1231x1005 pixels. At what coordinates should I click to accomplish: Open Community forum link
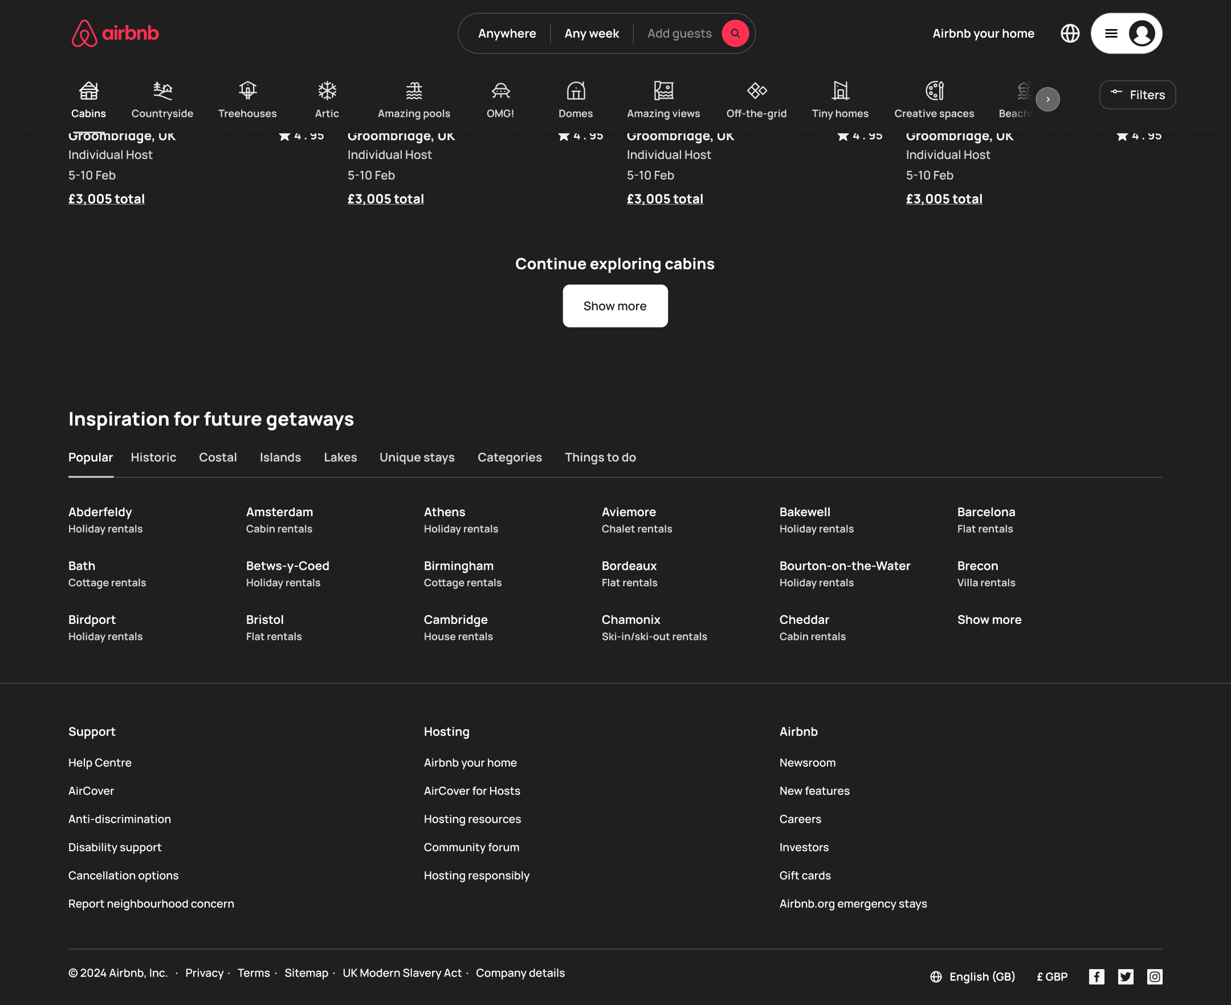pos(471,847)
